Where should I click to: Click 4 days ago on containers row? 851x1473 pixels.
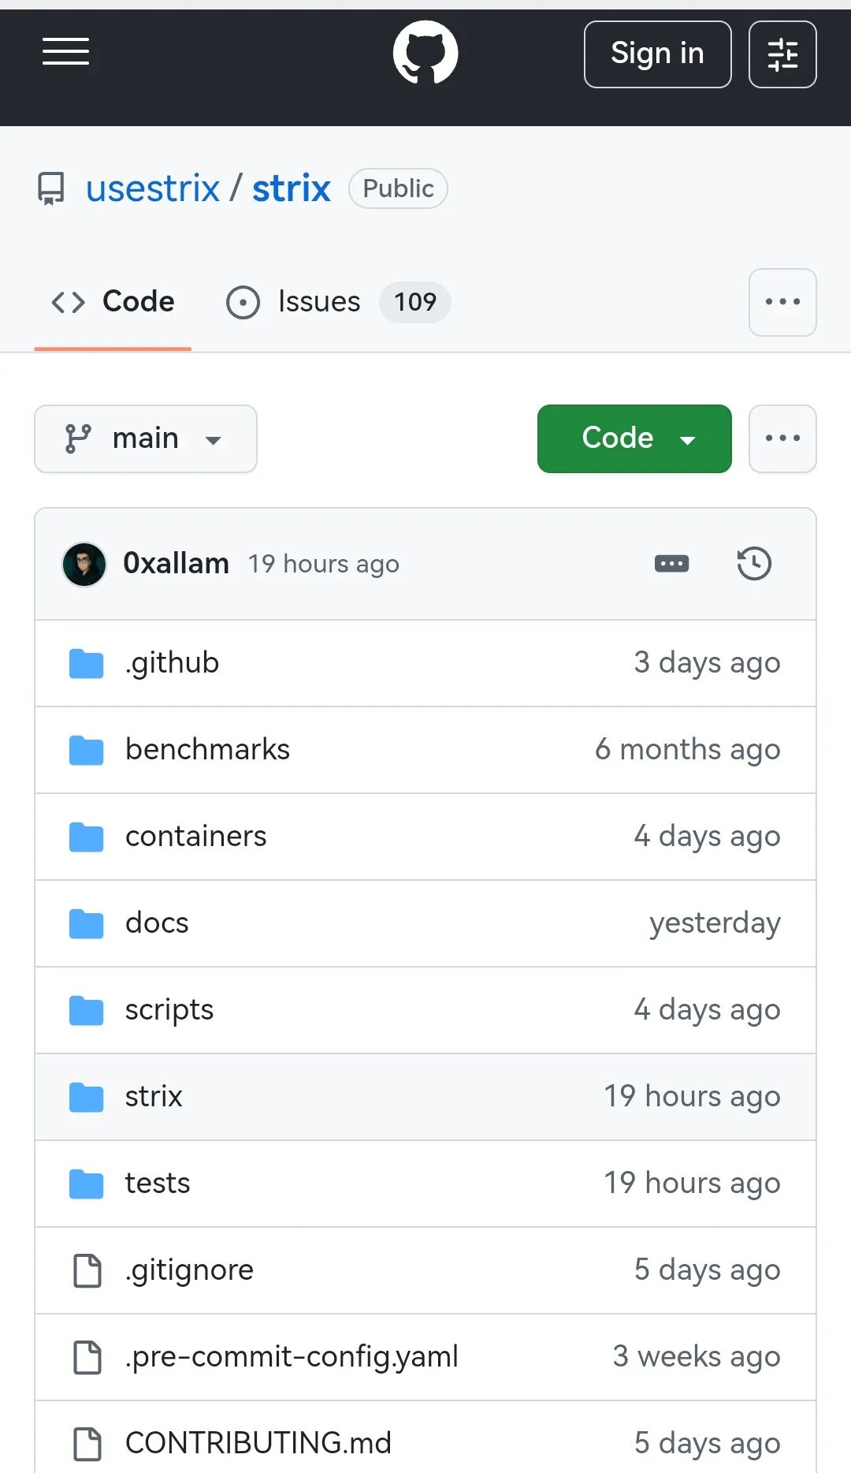(707, 837)
